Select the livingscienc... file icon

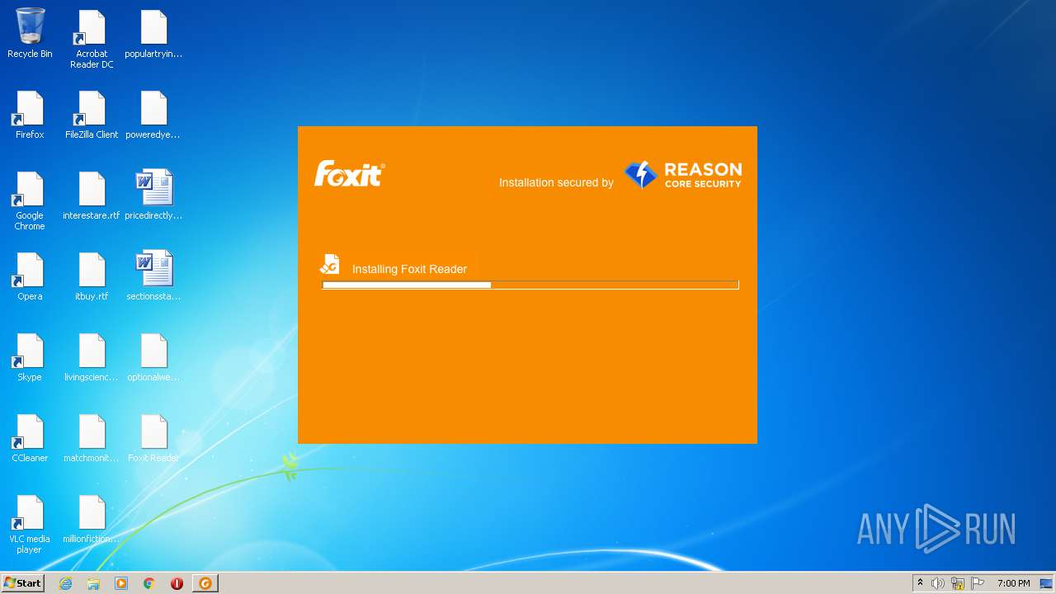tap(92, 356)
